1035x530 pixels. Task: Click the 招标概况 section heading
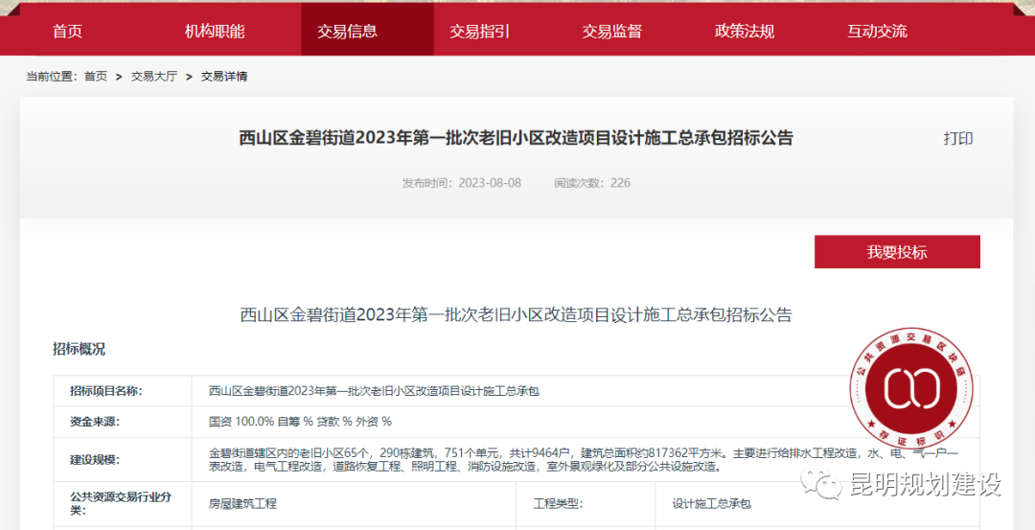(79, 349)
